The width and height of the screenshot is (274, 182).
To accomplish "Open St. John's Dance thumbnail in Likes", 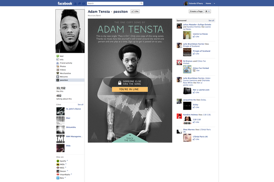I will pos(61,111).
